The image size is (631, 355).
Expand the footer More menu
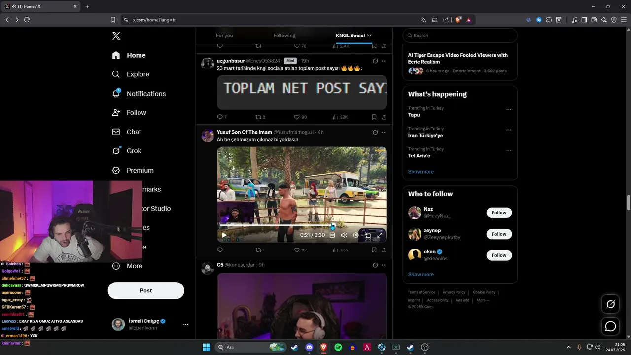[x=483, y=300]
